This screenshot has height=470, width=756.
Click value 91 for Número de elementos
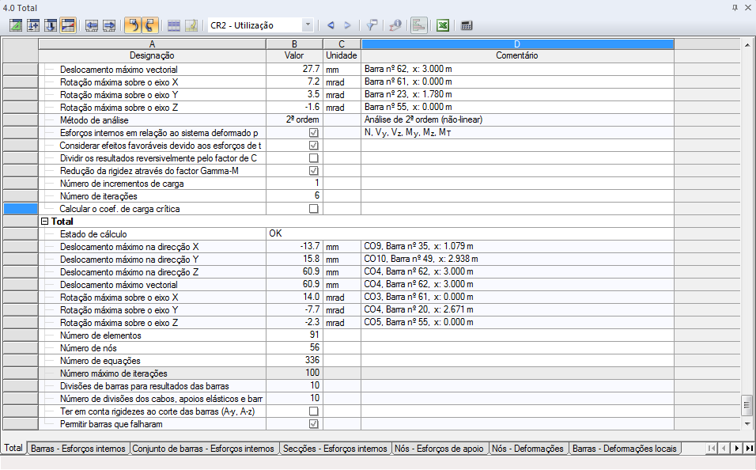315,335
